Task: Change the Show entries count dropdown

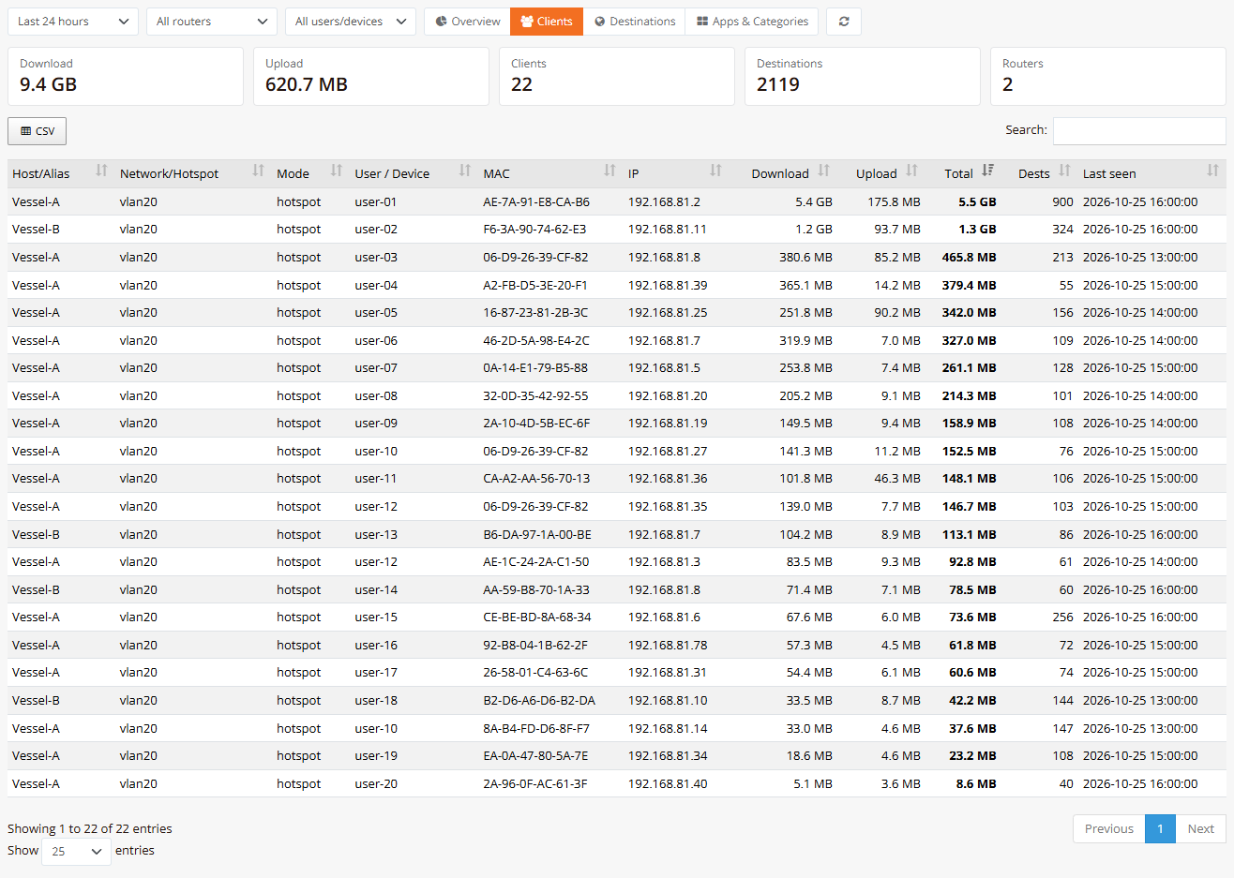Action: pos(77,851)
